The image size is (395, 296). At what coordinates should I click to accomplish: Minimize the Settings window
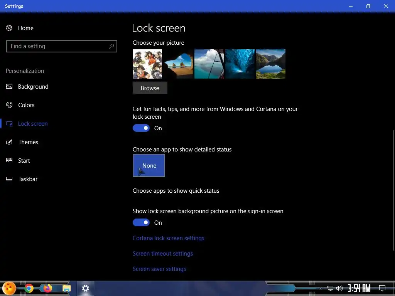[x=351, y=6]
